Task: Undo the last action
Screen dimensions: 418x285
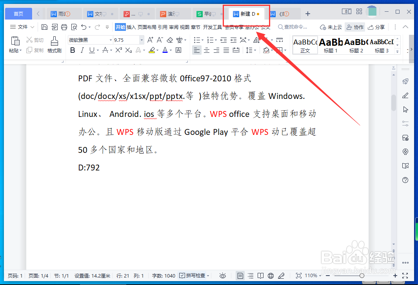Action: 84,27
